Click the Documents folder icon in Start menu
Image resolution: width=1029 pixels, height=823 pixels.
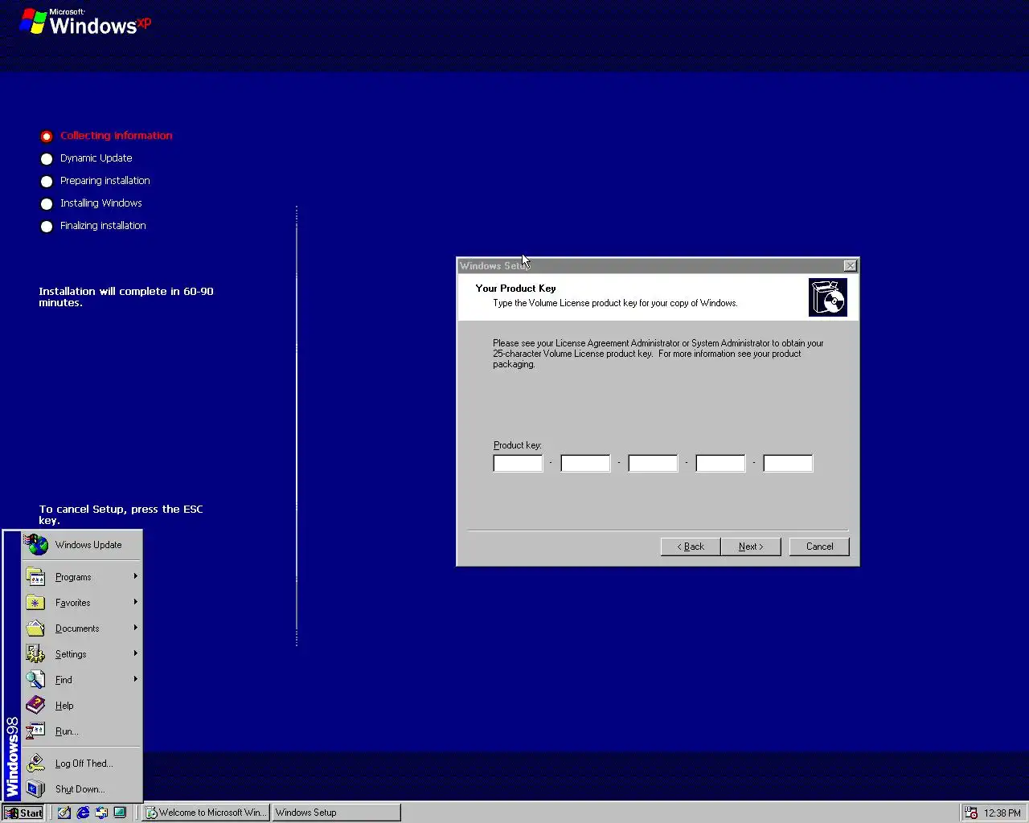point(35,629)
